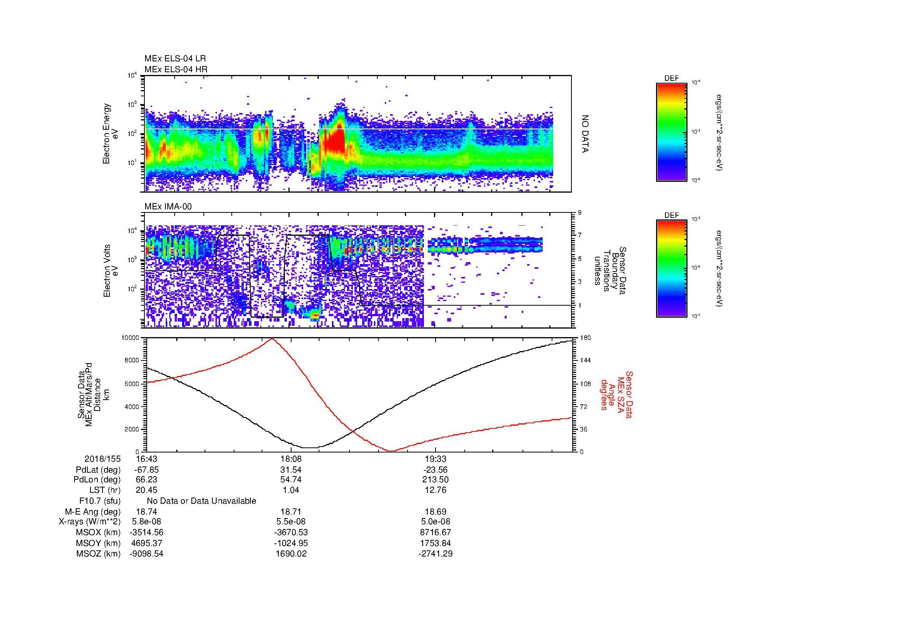Viewport: 908px width, 642px height.
Task: Click the MSOY value '1753.84'
Action: point(436,543)
